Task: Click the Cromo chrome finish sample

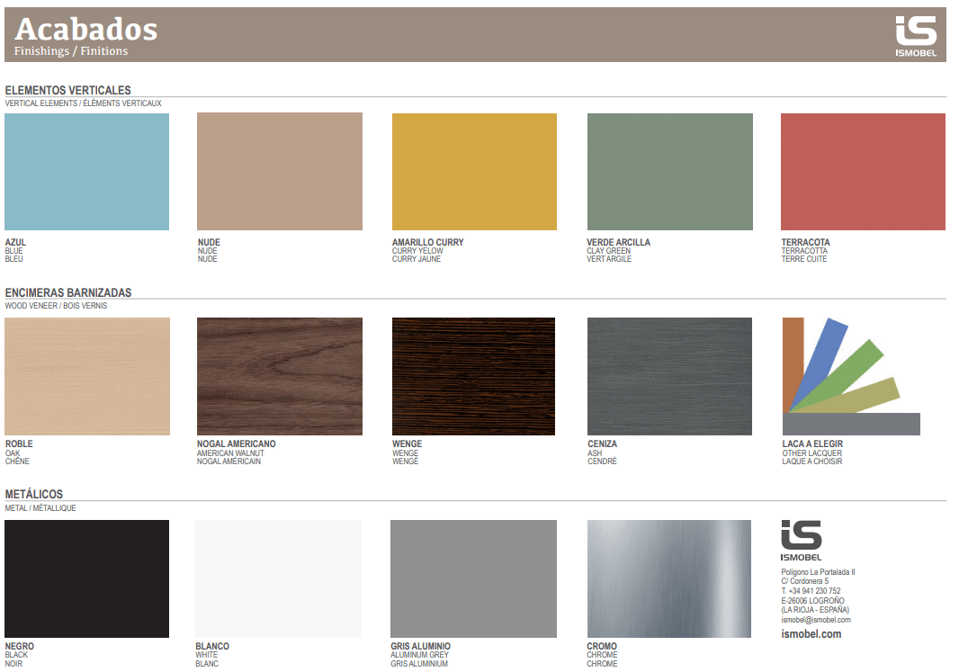Action: (668, 578)
